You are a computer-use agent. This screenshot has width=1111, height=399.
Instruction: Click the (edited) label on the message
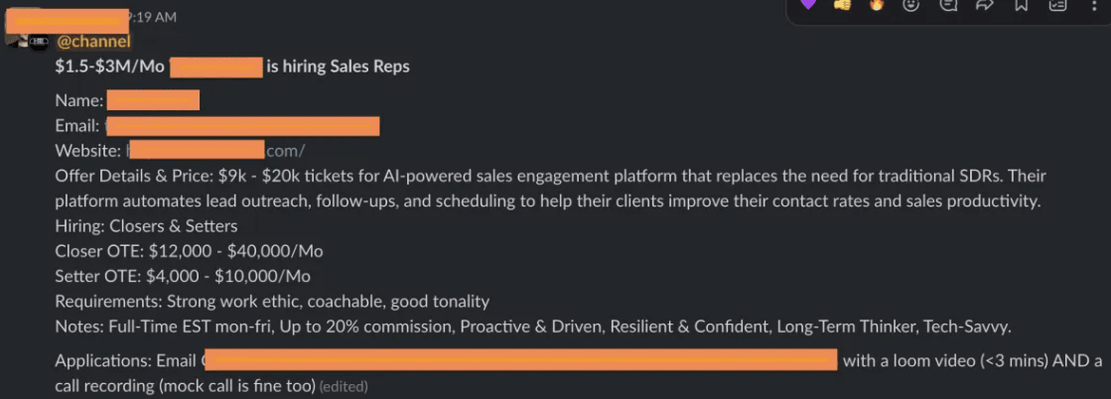(344, 386)
